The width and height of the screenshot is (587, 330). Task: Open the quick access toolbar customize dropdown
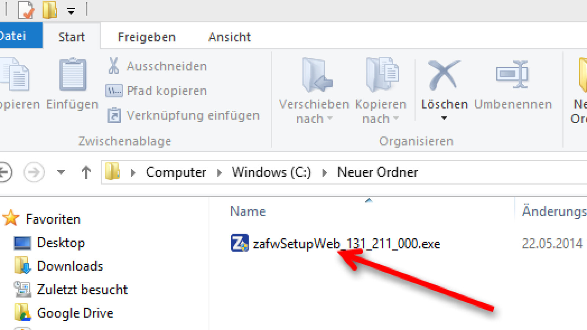coord(71,11)
